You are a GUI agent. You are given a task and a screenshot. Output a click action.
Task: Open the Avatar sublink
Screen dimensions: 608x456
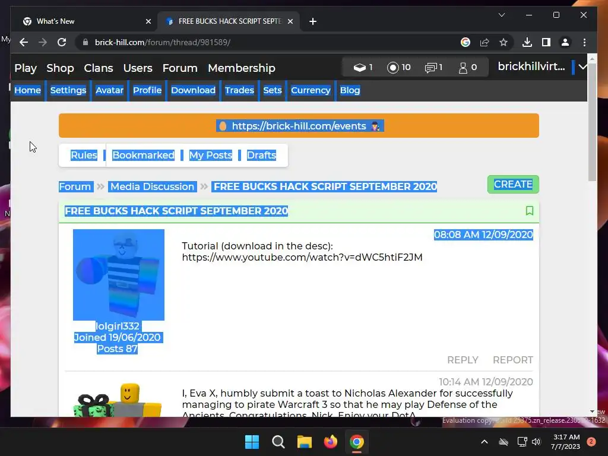coord(109,90)
